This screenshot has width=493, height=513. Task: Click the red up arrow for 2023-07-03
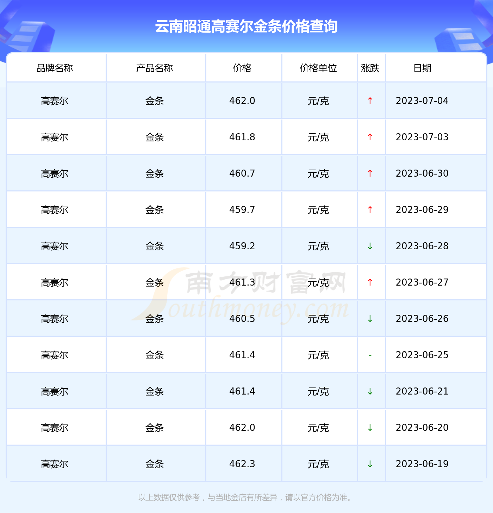point(370,137)
